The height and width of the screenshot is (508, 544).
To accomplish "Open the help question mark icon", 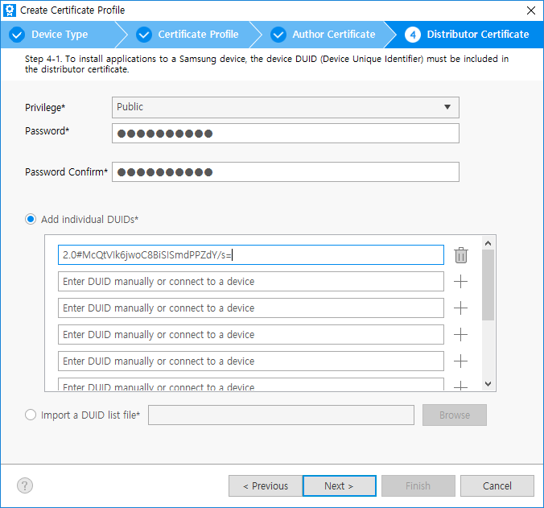I will (x=25, y=485).
